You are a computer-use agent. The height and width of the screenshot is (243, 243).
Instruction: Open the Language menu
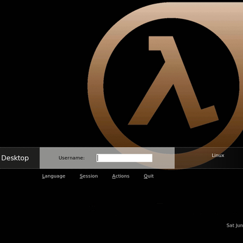click(x=53, y=176)
